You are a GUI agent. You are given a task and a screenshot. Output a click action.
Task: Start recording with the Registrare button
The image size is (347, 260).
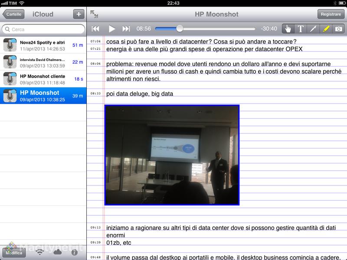pos(331,14)
